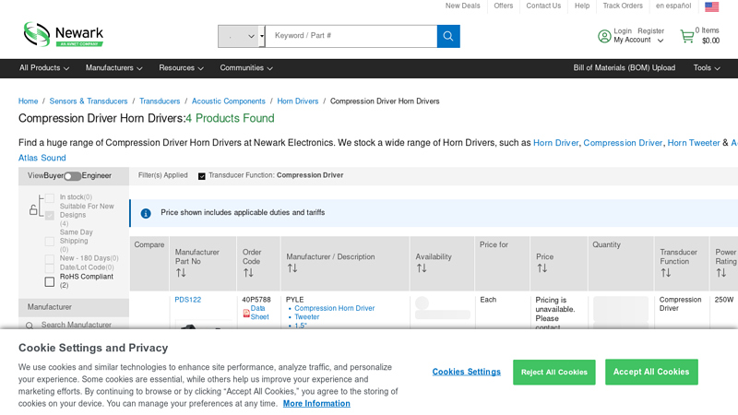Screen dimensions: 738x415
Task: Sort by Order Code arrows
Action: 248,272
